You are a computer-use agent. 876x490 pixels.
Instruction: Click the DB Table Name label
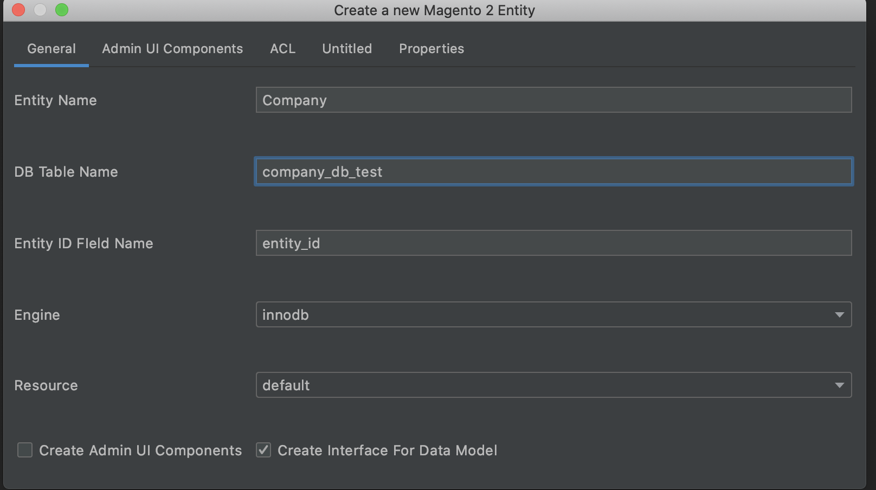pyautogui.click(x=66, y=172)
